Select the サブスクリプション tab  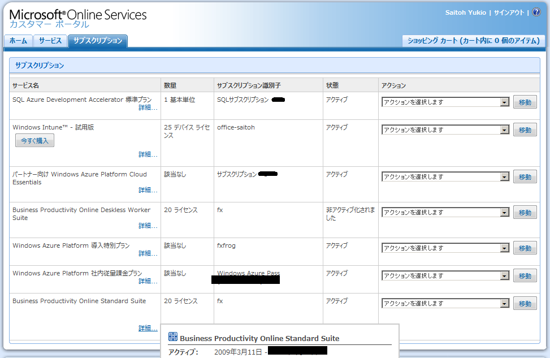(x=98, y=41)
